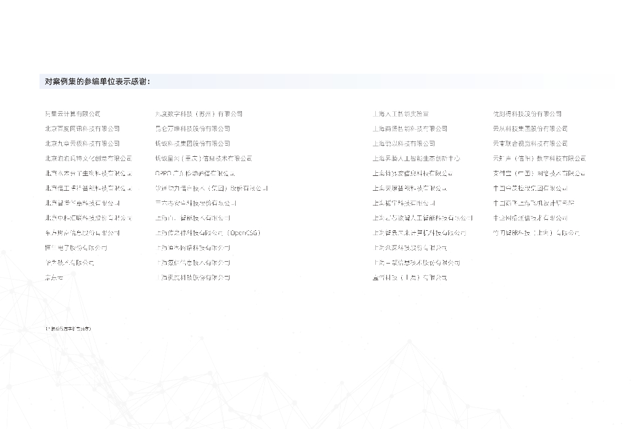Click the entry "北京智谱华章科技有限公司"
The width and height of the screenshot is (632, 429).
tap(82, 203)
